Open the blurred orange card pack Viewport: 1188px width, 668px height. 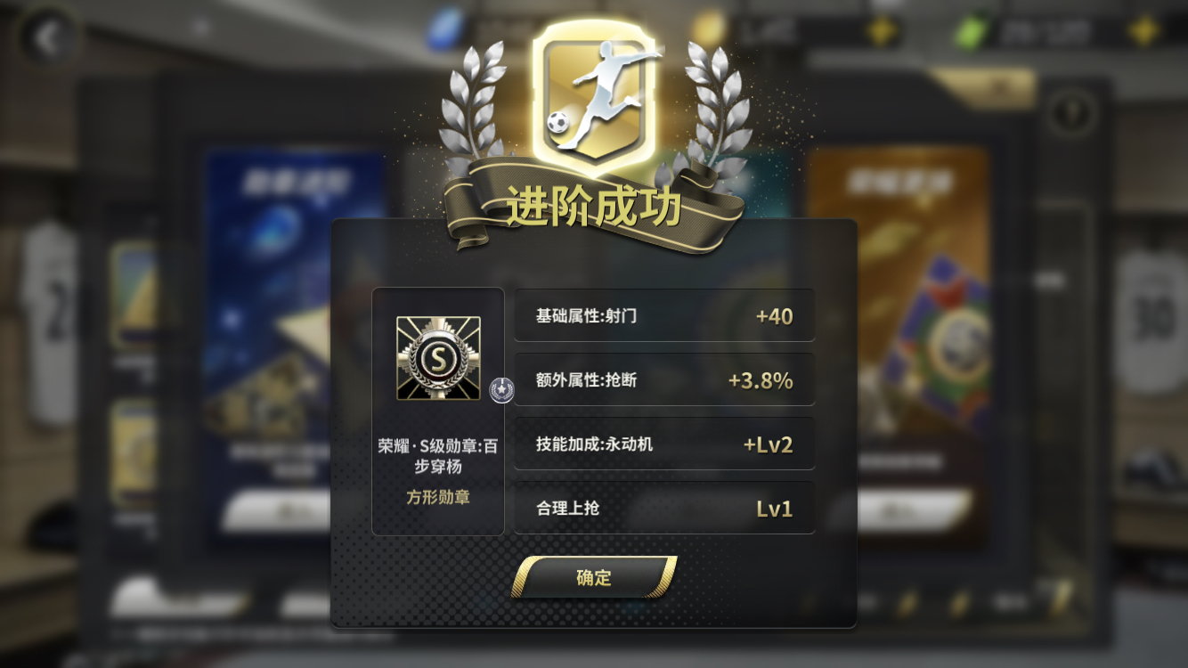[x=898, y=347]
